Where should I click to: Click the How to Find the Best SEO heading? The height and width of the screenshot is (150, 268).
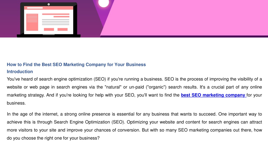tap(76, 65)
